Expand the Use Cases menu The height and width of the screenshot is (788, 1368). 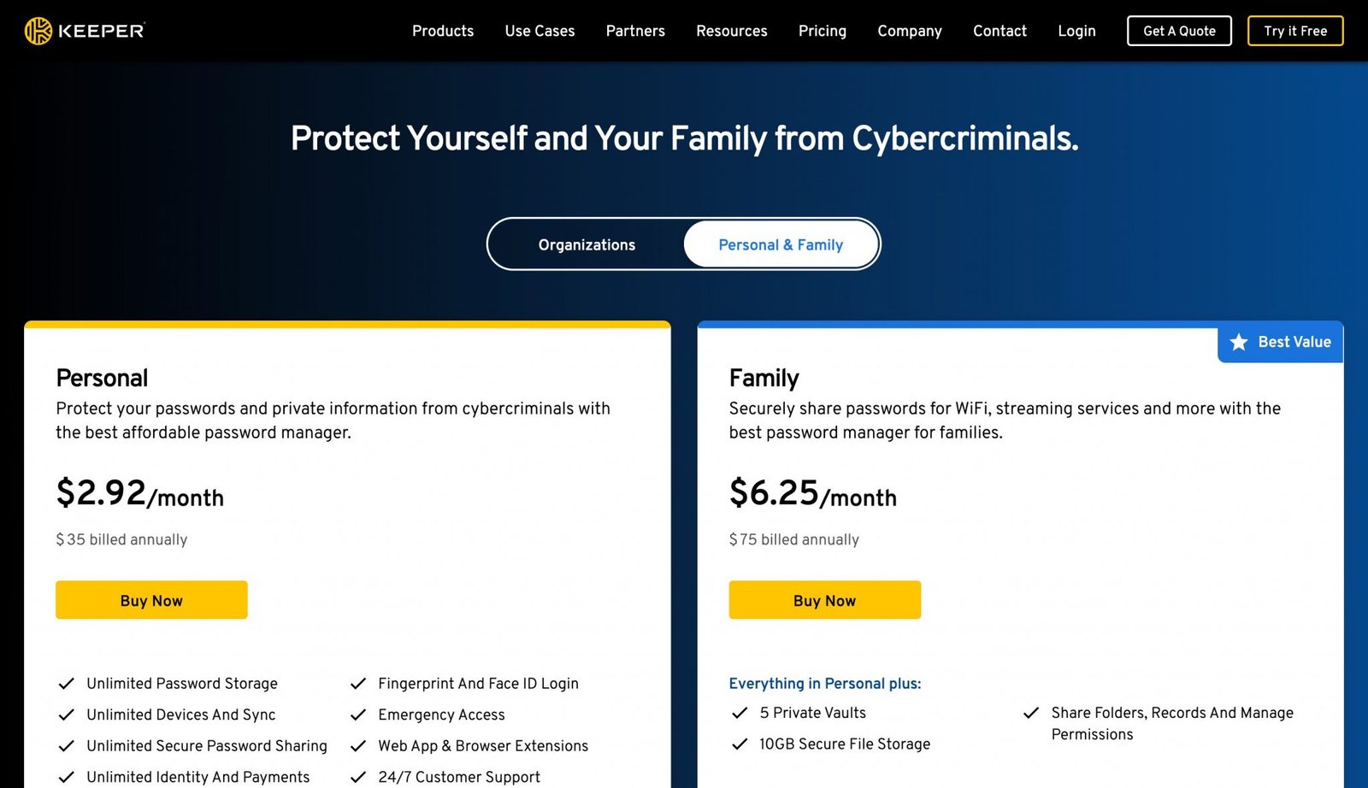click(x=540, y=31)
